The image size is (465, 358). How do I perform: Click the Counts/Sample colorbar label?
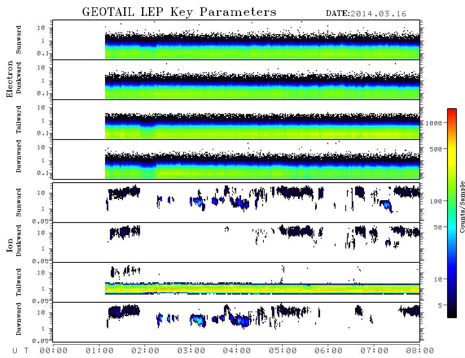(x=462, y=207)
